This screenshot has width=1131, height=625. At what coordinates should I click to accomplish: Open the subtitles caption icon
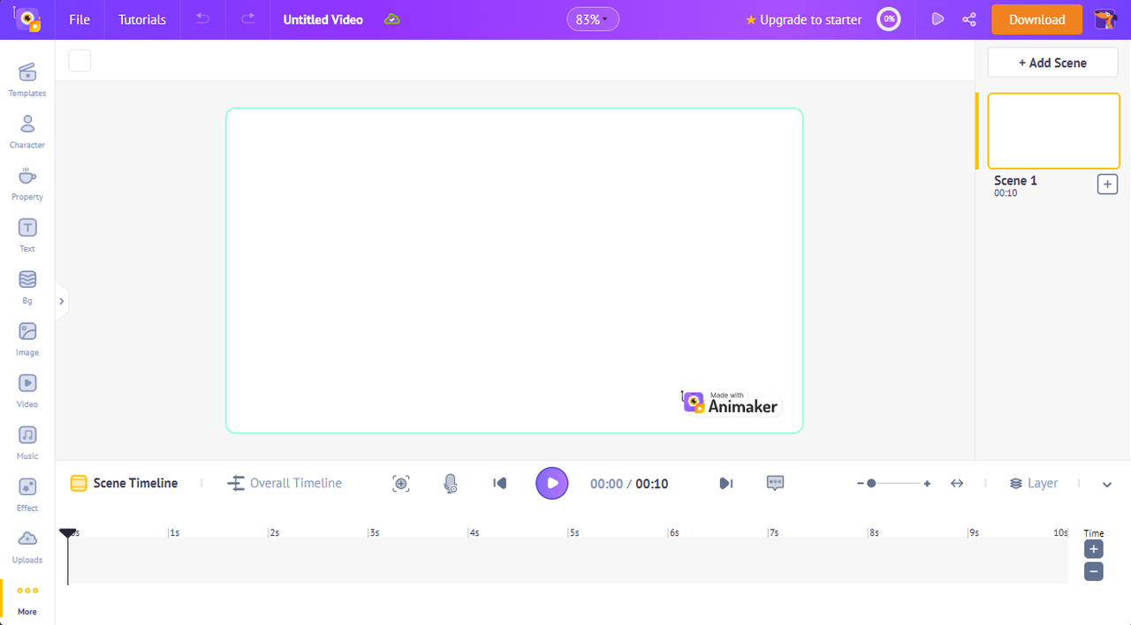coord(775,483)
